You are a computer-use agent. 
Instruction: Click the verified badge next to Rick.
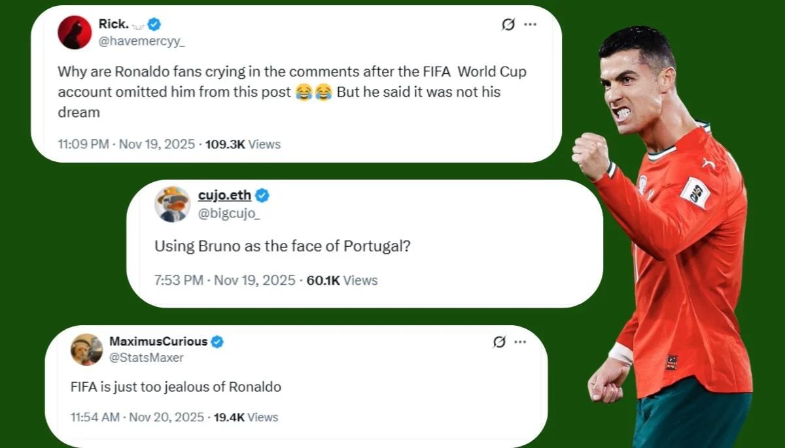point(154,24)
